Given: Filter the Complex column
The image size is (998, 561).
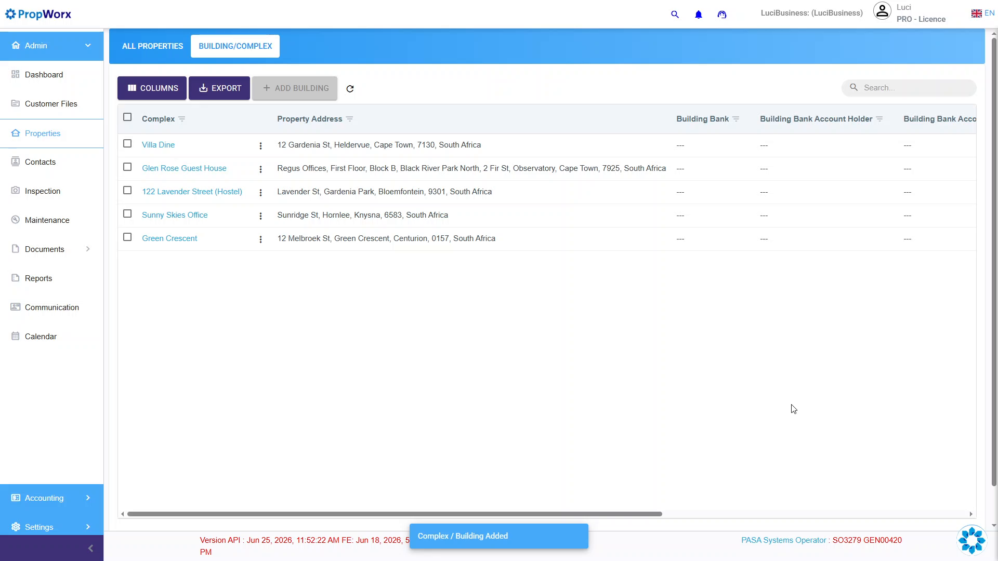Looking at the screenshot, I should click(181, 119).
